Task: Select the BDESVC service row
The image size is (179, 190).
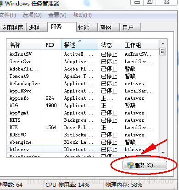Action: (83, 135)
